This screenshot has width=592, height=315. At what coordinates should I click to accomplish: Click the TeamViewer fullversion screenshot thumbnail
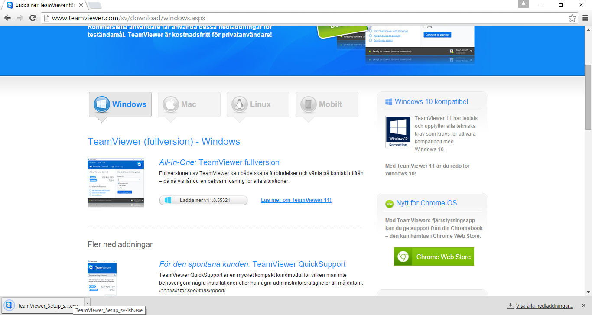116,182
